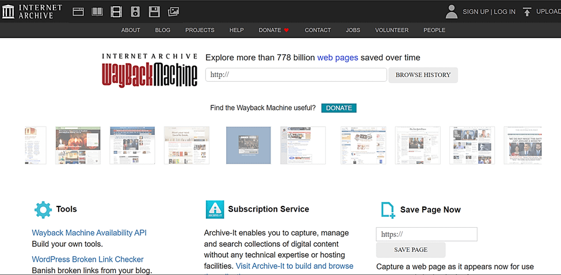The width and height of the screenshot is (561, 275).
Task: Open the Web section icon
Action: tap(78, 12)
